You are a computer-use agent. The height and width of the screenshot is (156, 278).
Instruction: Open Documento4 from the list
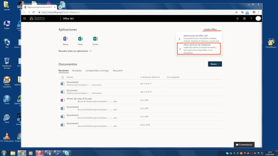point(72,107)
